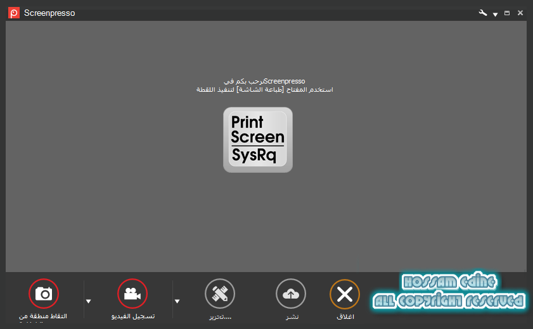This screenshot has width=533, height=329.
Task: Click the التقاط منطقة من label
Action: click(x=43, y=316)
